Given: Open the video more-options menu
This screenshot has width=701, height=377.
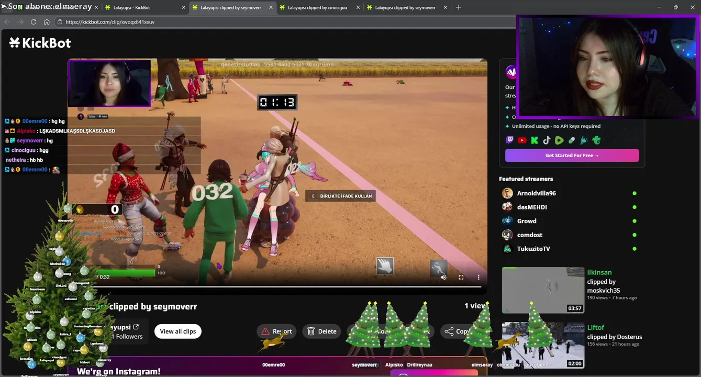Looking at the screenshot, I should click(479, 277).
